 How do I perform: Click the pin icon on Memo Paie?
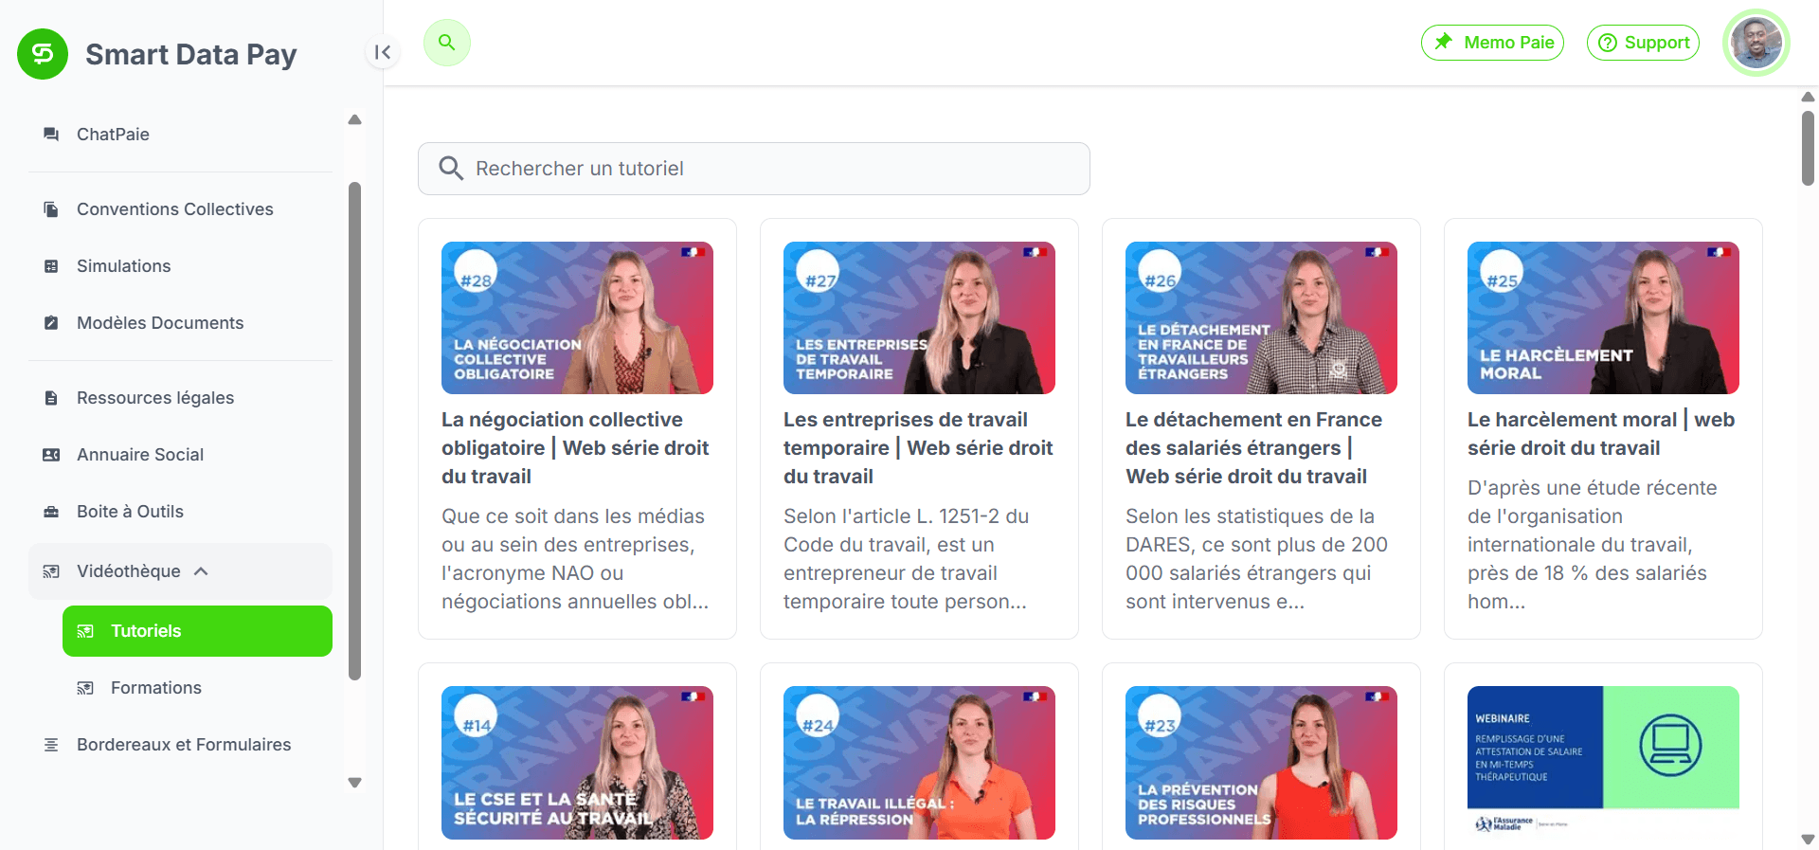tap(1443, 42)
